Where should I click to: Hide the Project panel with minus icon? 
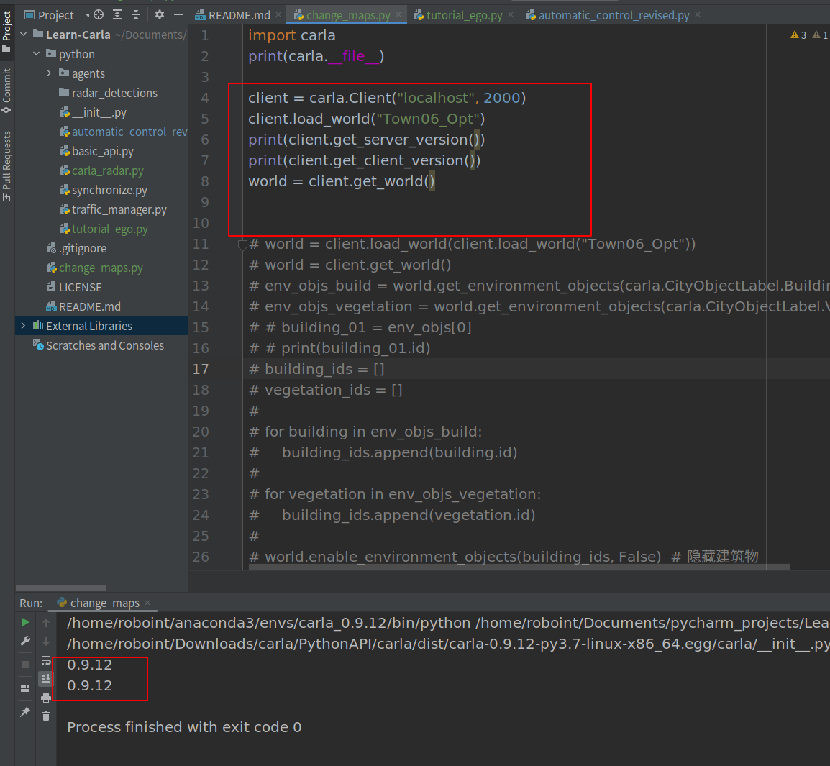click(178, 15)
